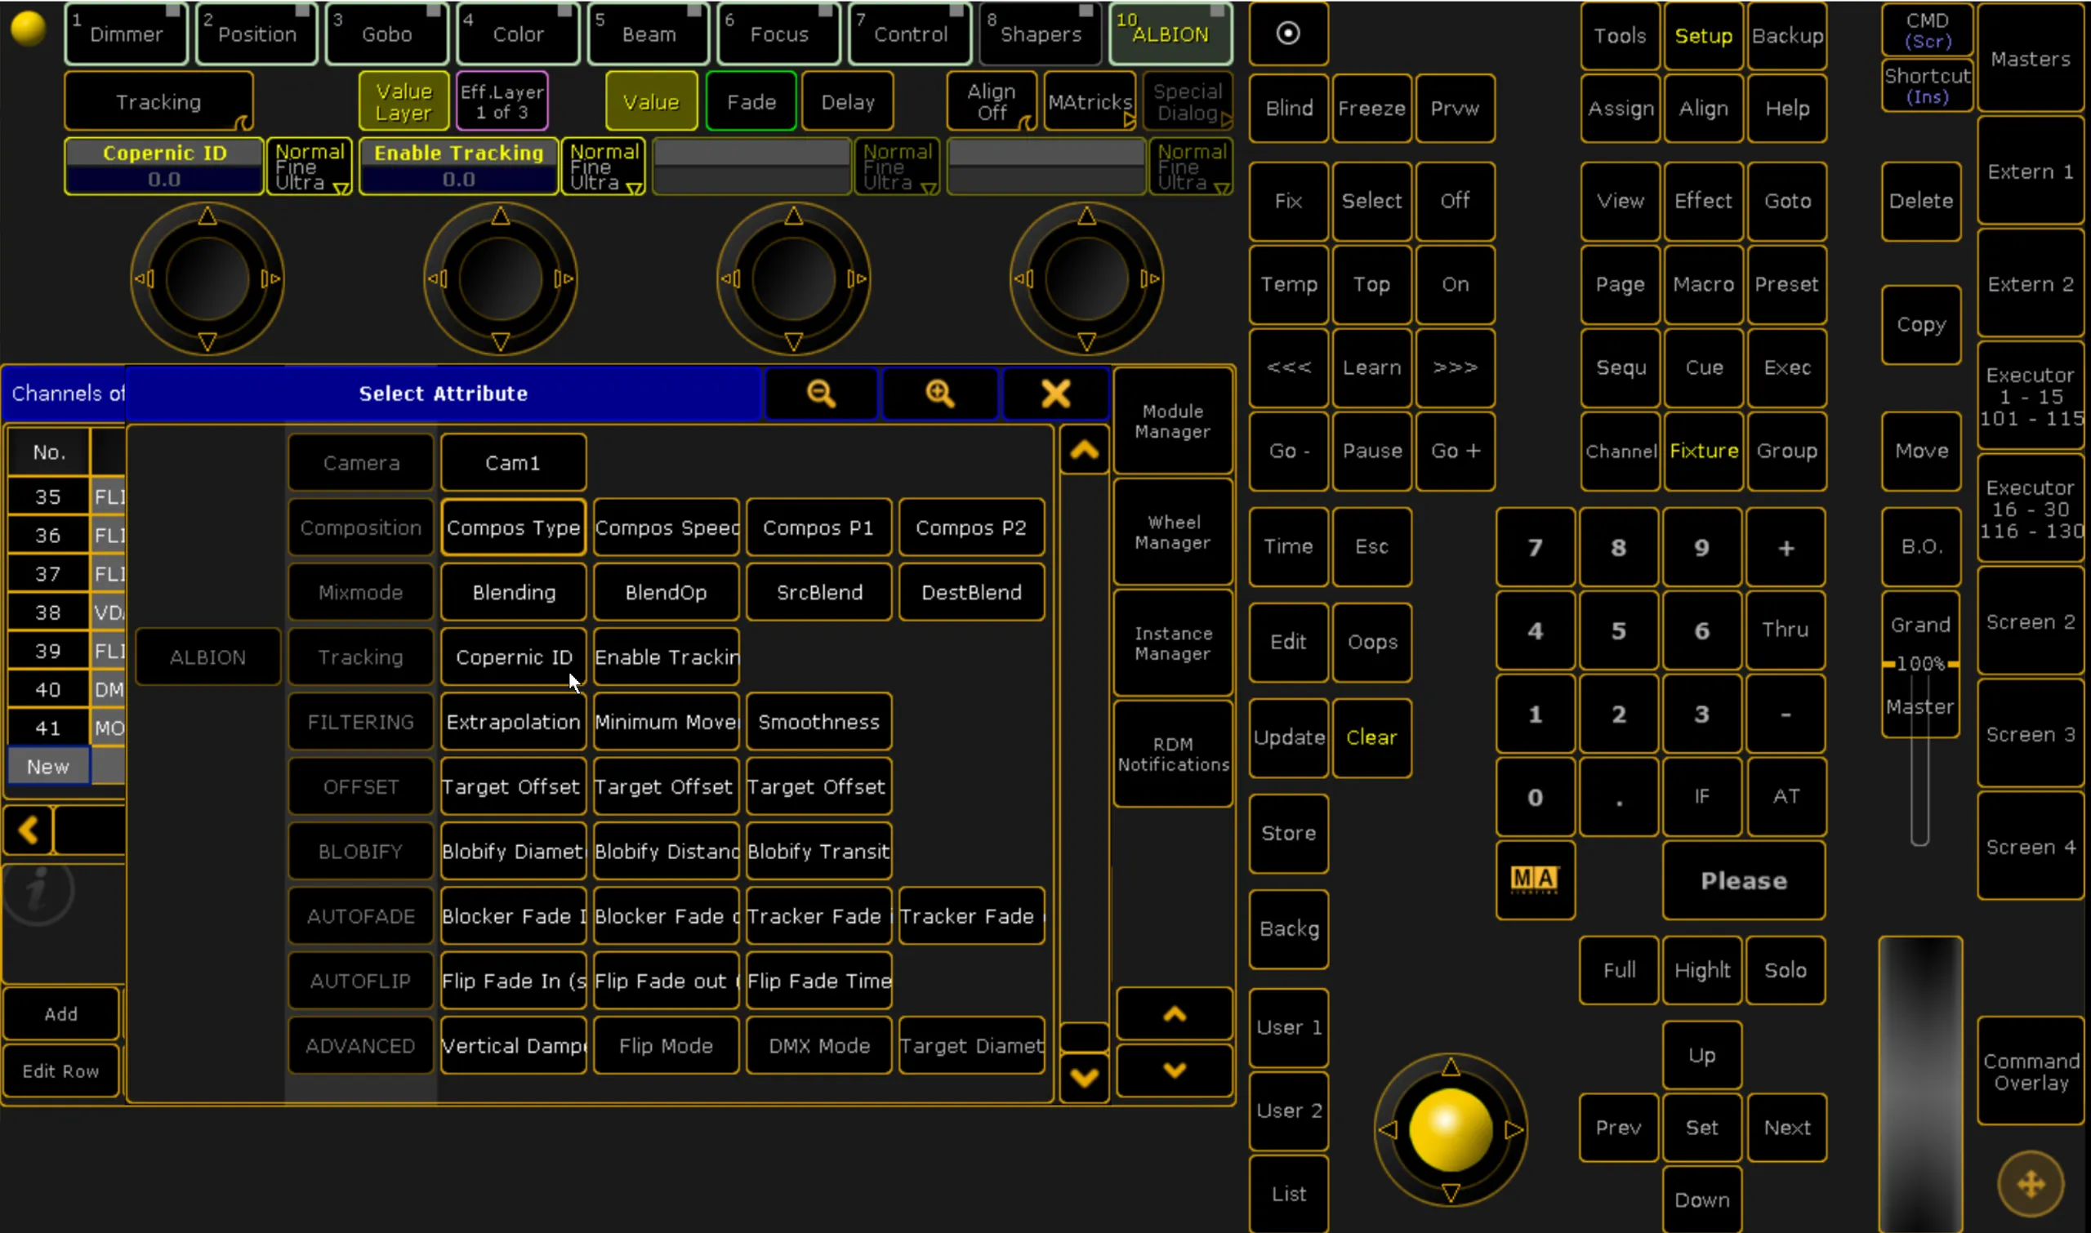2091x1233 pixels.
Task: Select the Copernic ID attribute
Action: point(514,657)
